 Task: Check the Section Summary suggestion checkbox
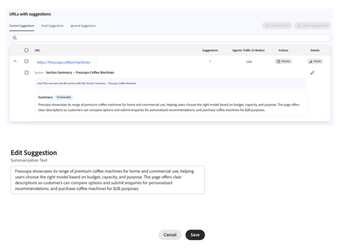tap(26, 72)
